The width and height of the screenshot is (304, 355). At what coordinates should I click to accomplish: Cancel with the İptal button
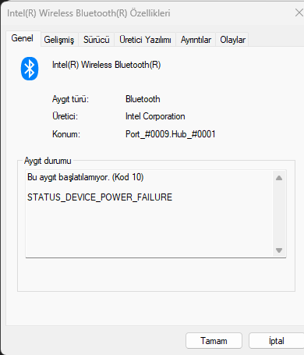[x=276, y=341]
